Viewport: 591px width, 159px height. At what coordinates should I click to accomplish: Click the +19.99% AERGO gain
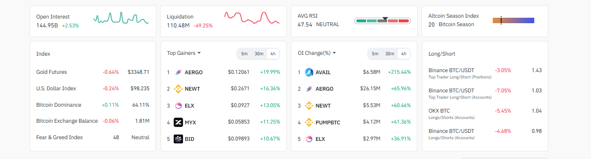coord(270,72)
